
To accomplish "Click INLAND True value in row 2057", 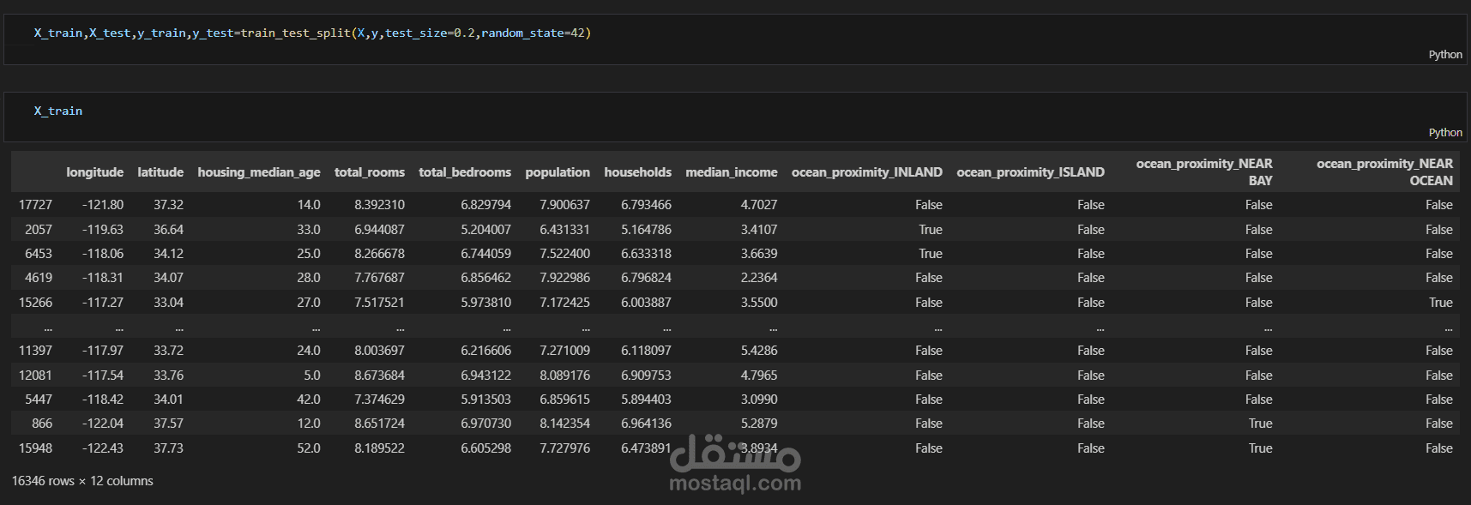I will (931, 230).
